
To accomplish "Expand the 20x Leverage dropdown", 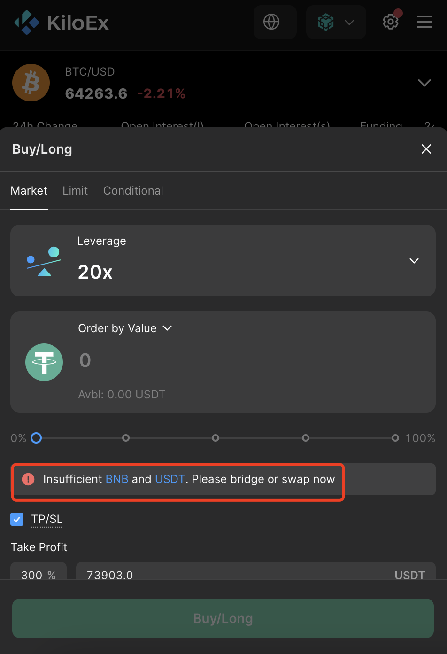I will click(223, 260).
